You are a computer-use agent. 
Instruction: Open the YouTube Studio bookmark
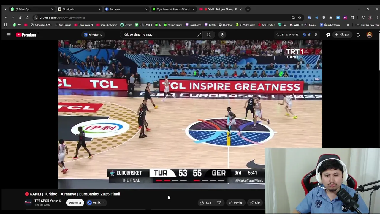pos(107,25)
